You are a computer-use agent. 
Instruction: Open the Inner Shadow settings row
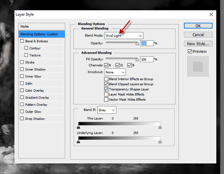coord(42,69)
